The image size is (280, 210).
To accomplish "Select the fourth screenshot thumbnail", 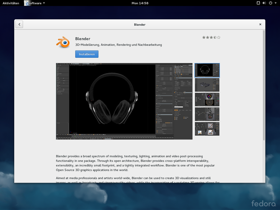I will pos(207,114).
